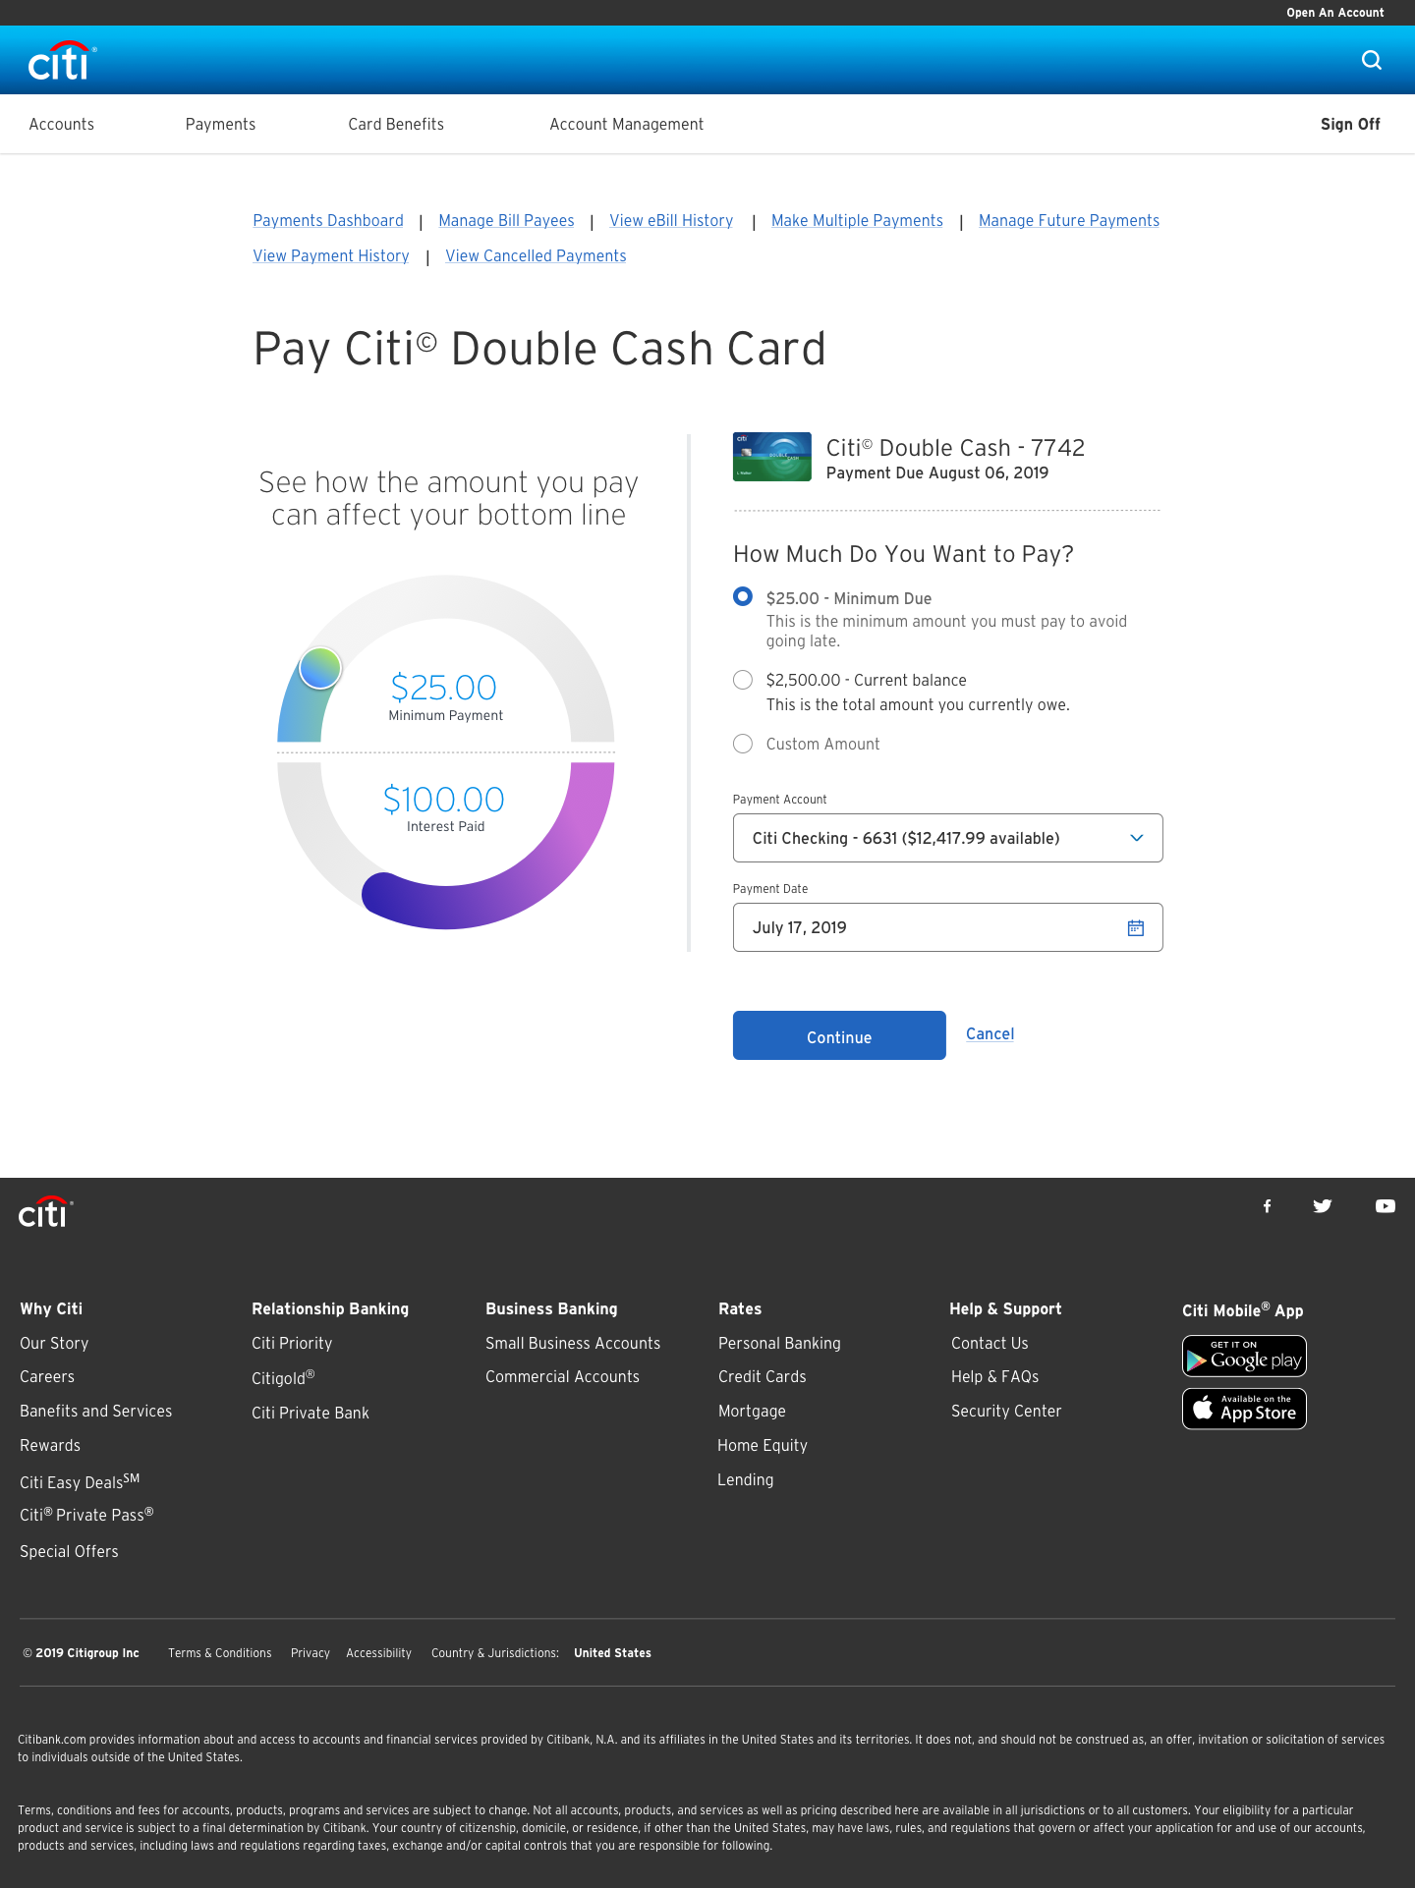Open Home Equity rates link
This screenshot has height=1888, width=1415.
[x=763, y=1445]
